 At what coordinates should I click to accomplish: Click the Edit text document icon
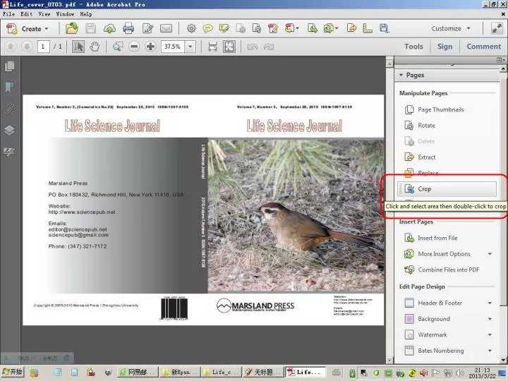coord(147,28)
